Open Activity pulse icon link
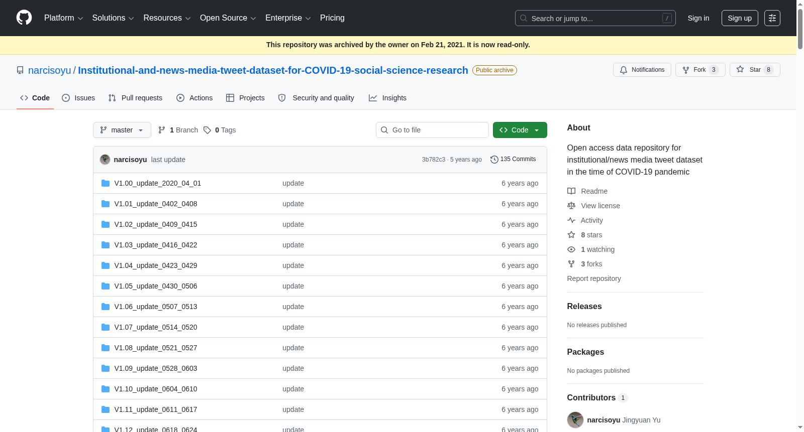 pyautogui.click(x=585, y=220)
